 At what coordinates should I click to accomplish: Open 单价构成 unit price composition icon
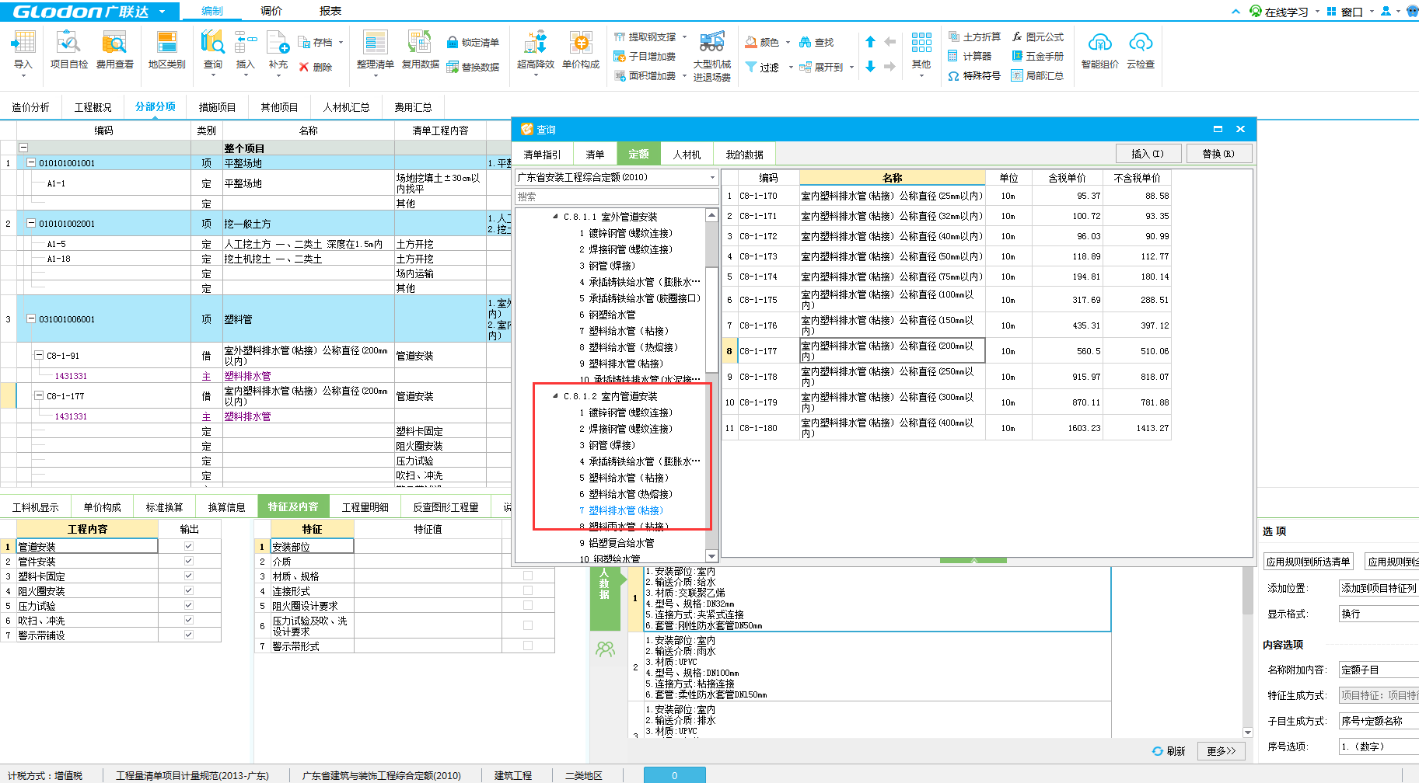pyautogui.click(x=580, y=51)
